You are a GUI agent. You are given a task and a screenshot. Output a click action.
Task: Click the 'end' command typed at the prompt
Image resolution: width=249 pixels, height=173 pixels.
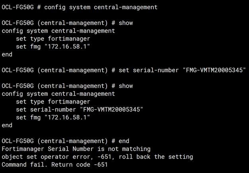pyautogui.click(x=124, y=141)
